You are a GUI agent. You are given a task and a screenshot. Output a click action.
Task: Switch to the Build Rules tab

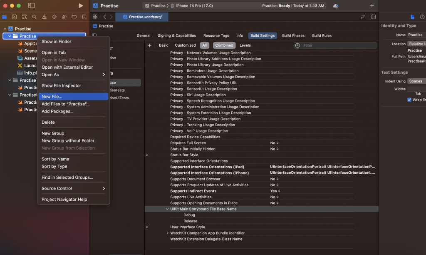pyautogui.click(x=322, y=36)
